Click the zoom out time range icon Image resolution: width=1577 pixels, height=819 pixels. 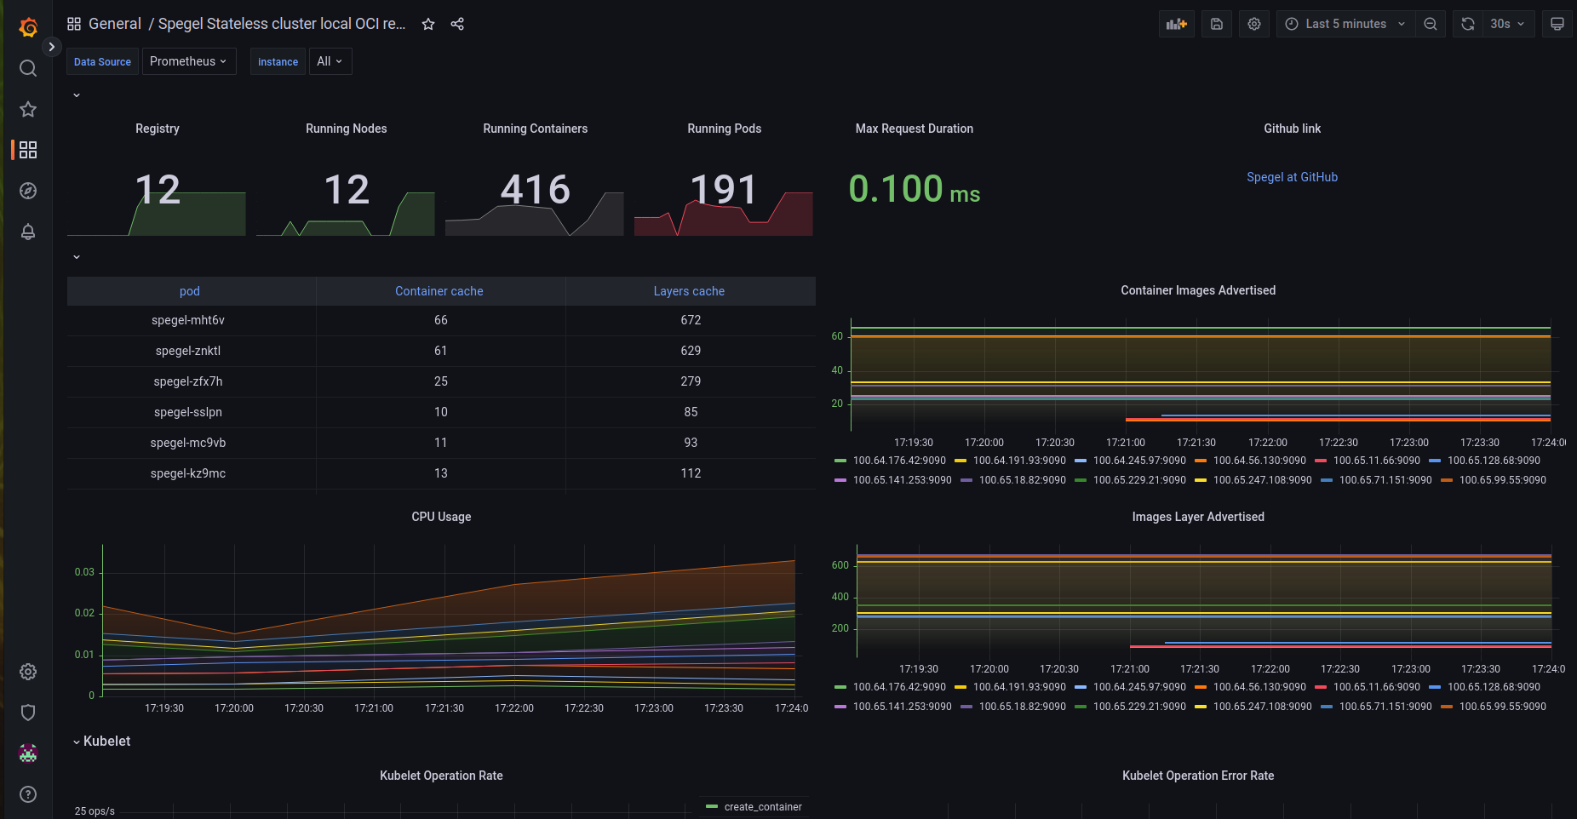(x=1431, y=24)
